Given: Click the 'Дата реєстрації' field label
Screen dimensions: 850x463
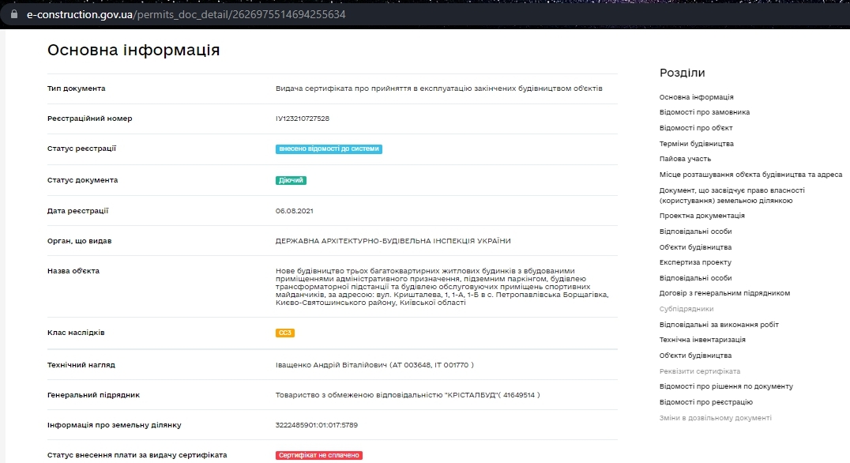Looking at the screenshot, I should click(x=77, y=211).
